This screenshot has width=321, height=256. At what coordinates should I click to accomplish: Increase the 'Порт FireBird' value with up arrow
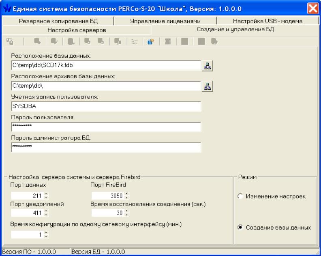(x=127, y=194)
